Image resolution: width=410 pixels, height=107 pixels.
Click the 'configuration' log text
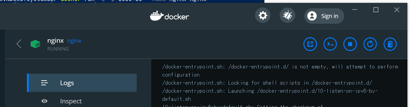(181, 75)
